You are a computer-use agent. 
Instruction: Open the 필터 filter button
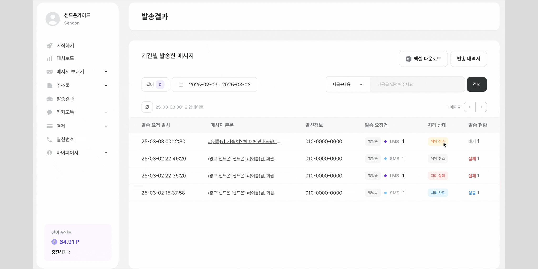pos(155,85)
